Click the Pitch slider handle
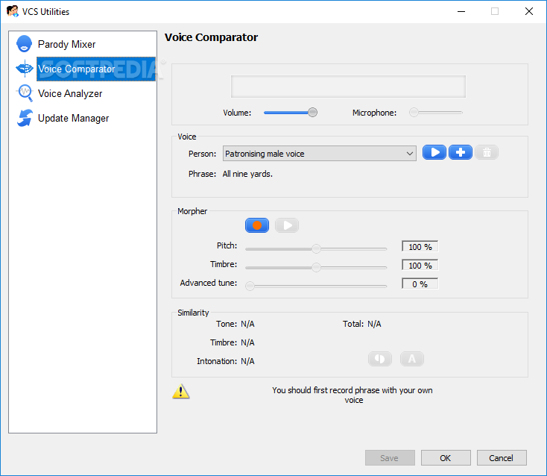 pyautogui.click(x=316, y=248)
